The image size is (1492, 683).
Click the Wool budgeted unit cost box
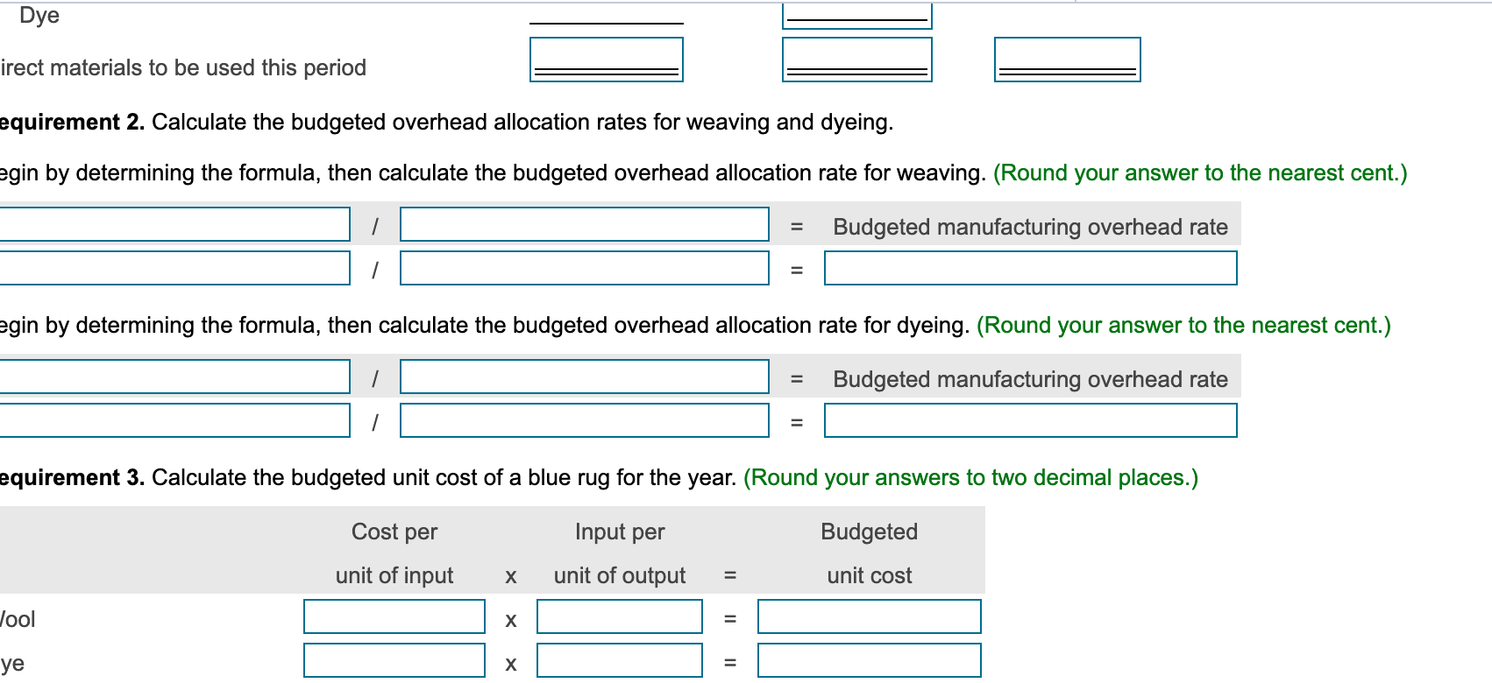(x=869, y=616)
